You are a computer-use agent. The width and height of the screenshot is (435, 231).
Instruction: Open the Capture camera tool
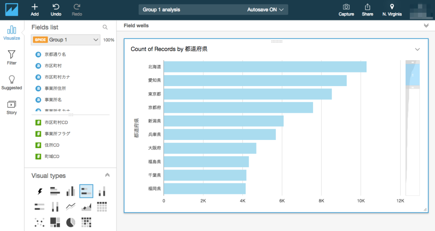point(346,10)
